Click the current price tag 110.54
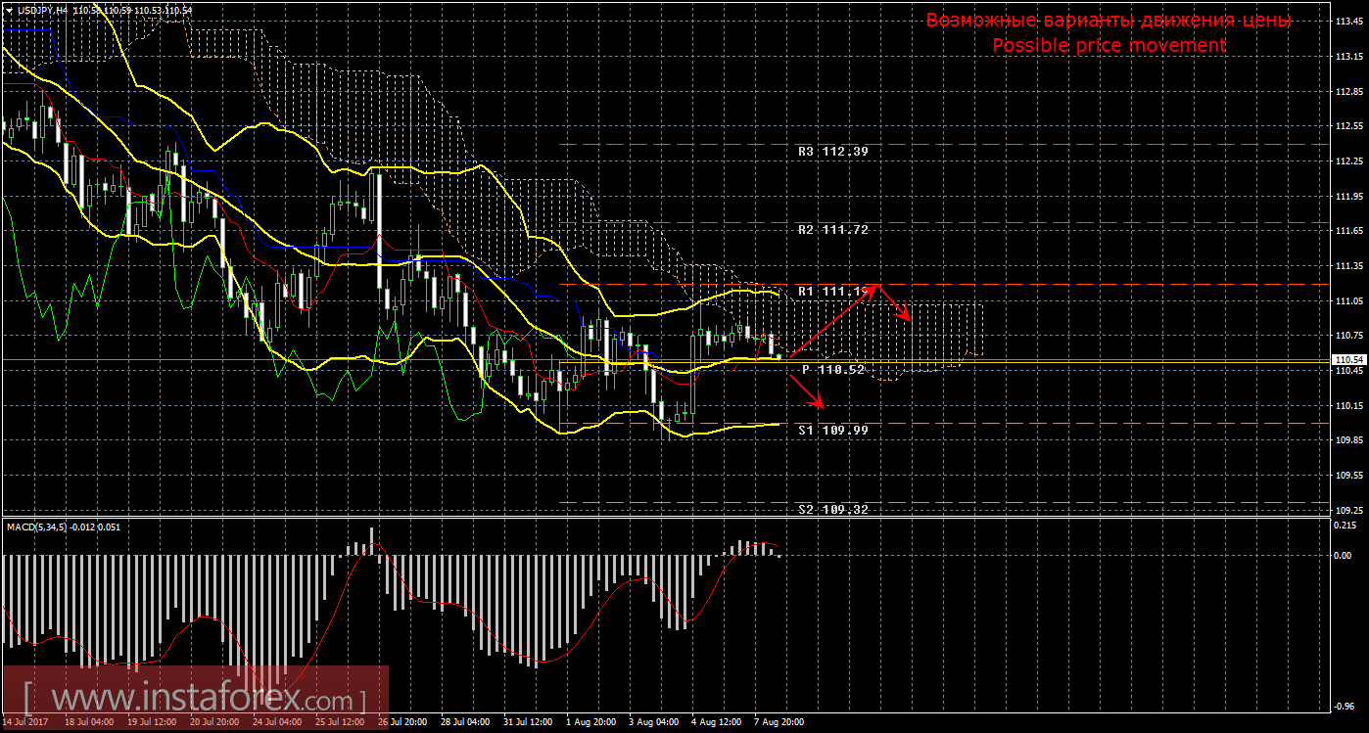This screenshot has height=733, width=1369. click(x=1348, y=361)
